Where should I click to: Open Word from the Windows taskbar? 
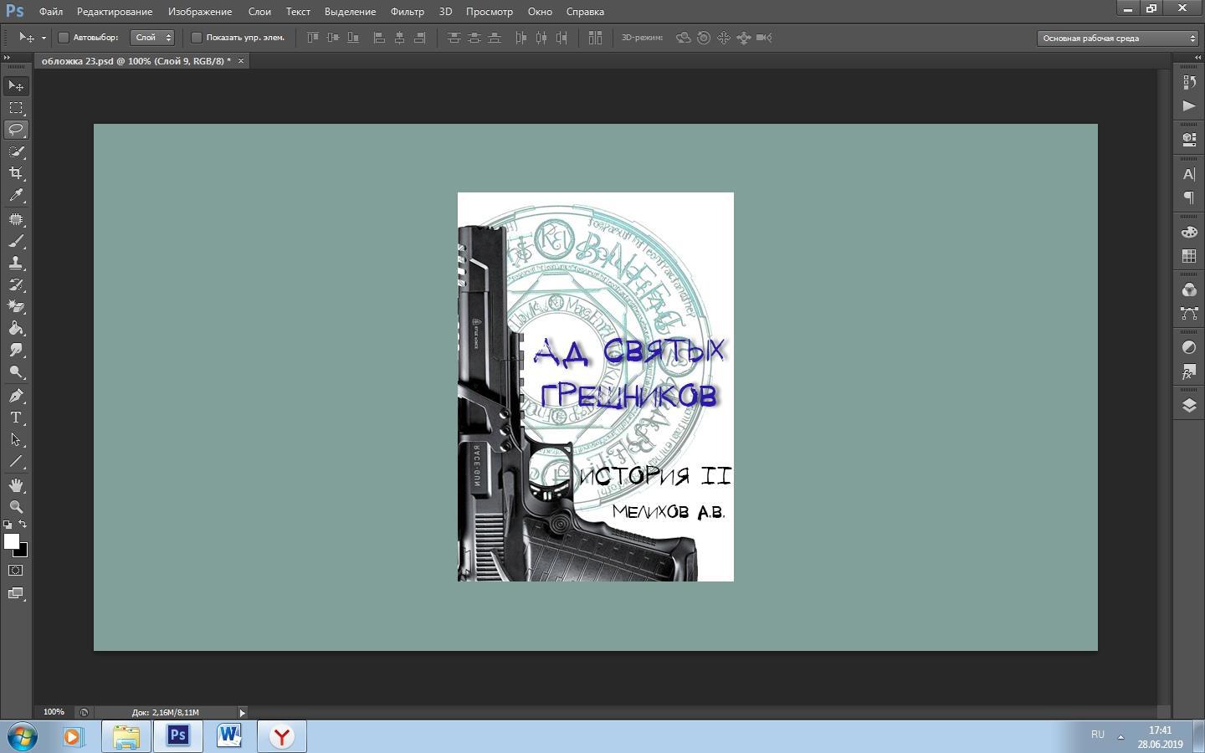point(229,736)
